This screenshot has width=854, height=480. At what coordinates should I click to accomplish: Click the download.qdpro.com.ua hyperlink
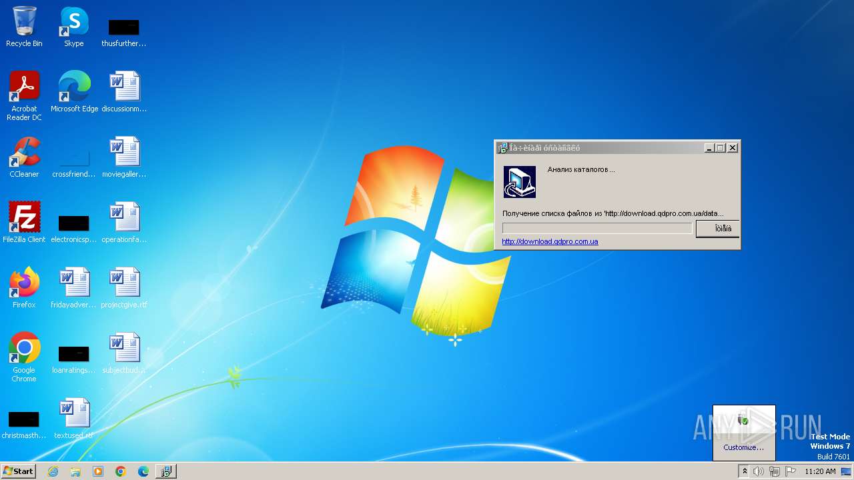pos(550,241)
